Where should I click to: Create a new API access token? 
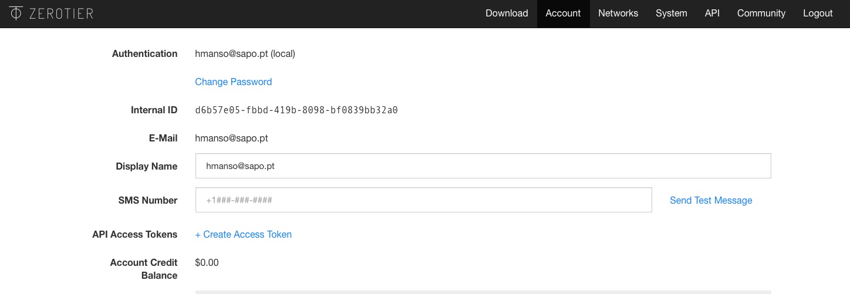click(243, 234)
